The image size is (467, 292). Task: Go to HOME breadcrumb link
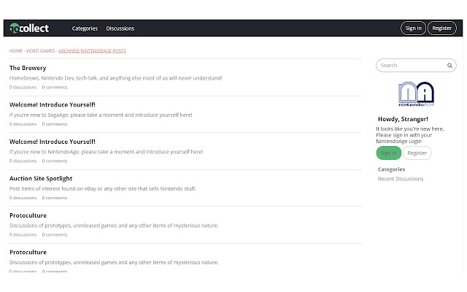point(15,51)
